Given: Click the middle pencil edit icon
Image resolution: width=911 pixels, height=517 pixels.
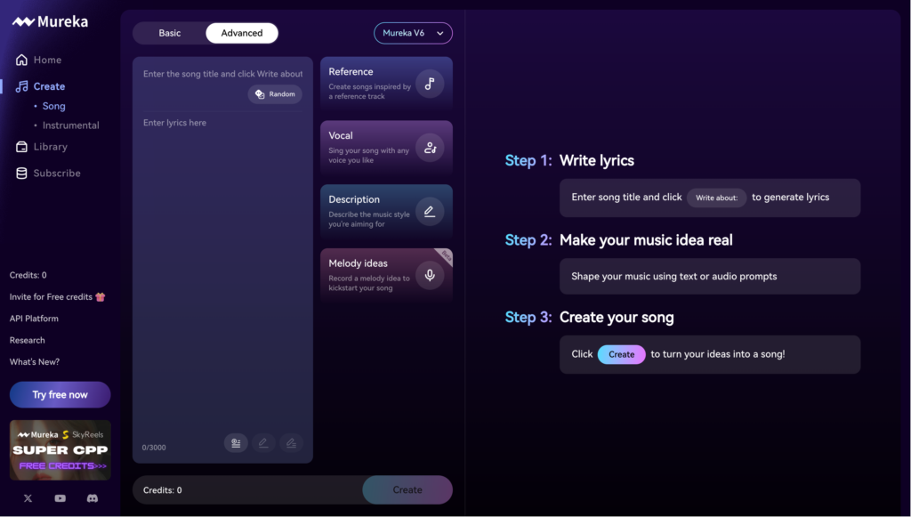Looking at the screenshot, I should 263,443.
